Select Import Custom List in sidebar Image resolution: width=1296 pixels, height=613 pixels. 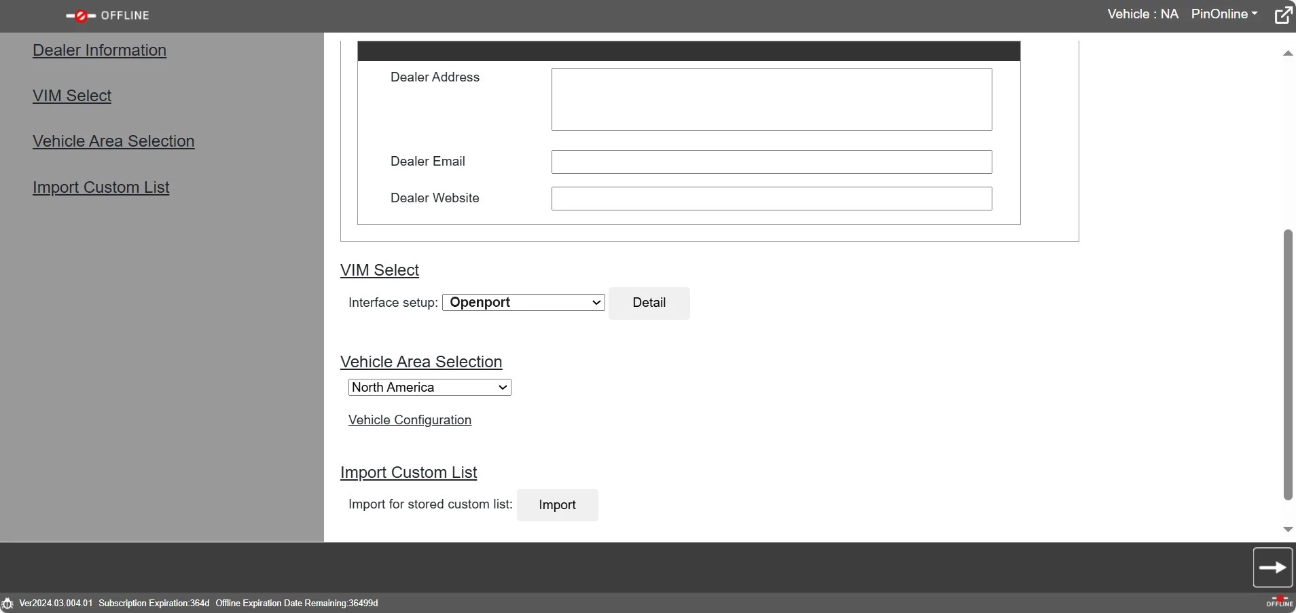[101, 187]
